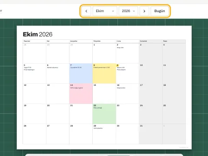Select the yellow-highlighted October 8 cell

point(104,73)
